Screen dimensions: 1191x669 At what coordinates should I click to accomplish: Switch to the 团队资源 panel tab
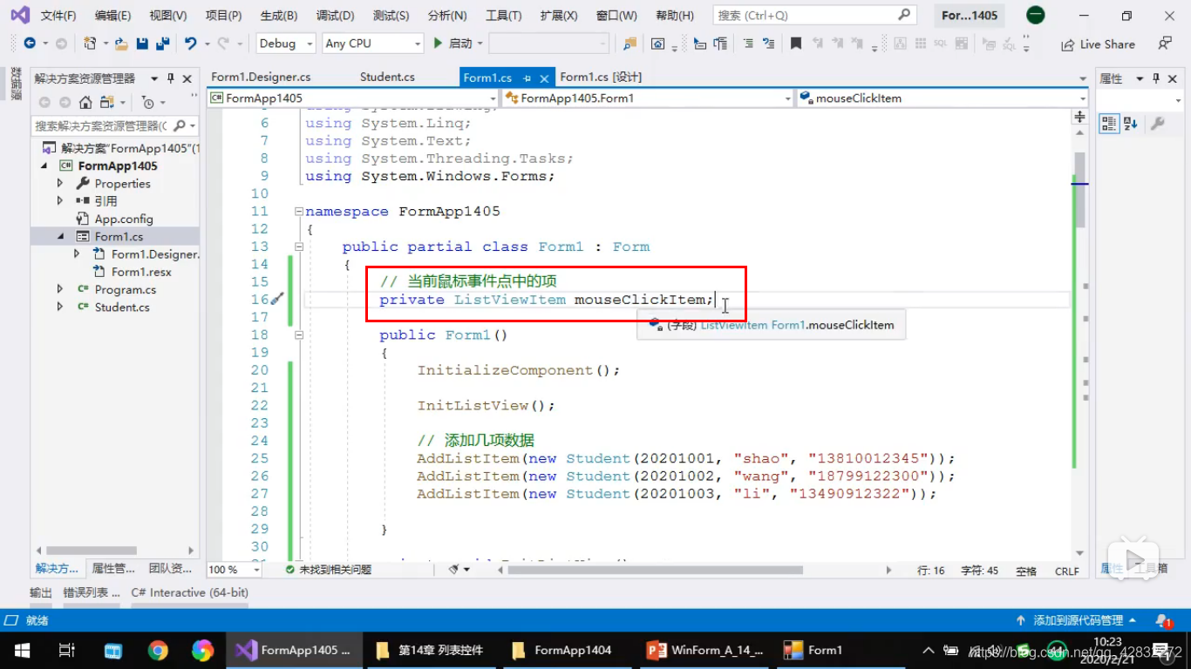170,569
